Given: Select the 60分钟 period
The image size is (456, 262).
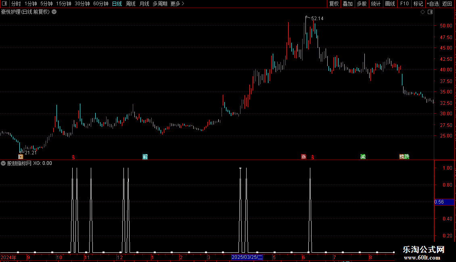Looking at the screenshot, I should click(x=101, y=4).
